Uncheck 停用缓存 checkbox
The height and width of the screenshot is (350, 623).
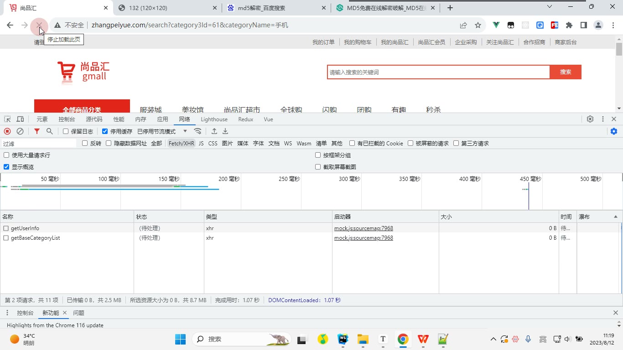(105, 132)
